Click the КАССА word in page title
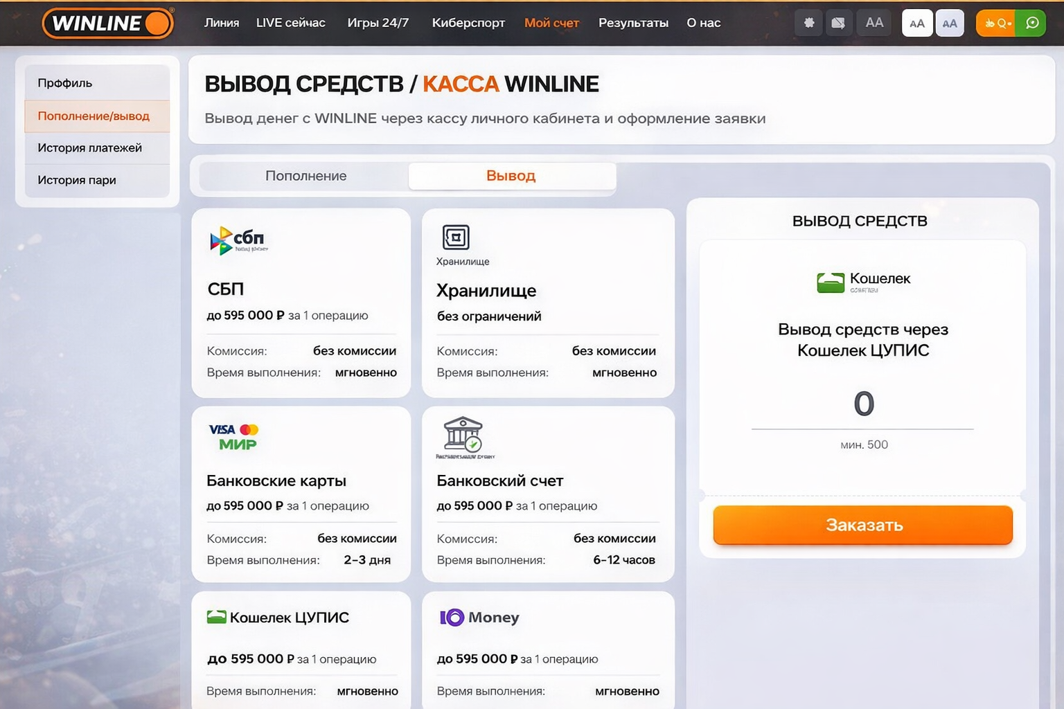 click(461, 84)
